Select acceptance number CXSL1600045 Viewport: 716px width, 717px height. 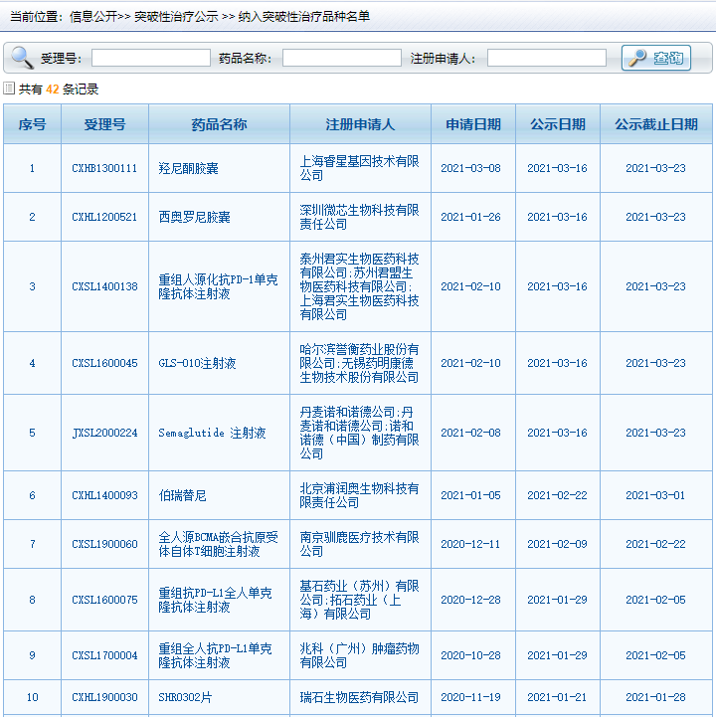104,363
